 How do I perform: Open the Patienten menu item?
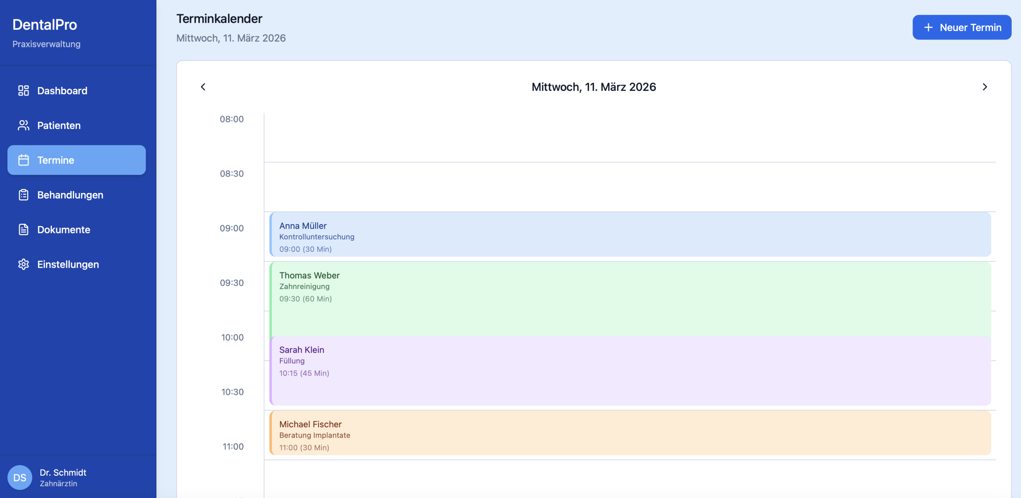pyautogui.click(x=59, y=125)
